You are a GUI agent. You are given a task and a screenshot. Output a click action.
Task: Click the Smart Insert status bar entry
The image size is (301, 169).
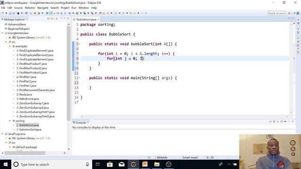pos(190,157)
